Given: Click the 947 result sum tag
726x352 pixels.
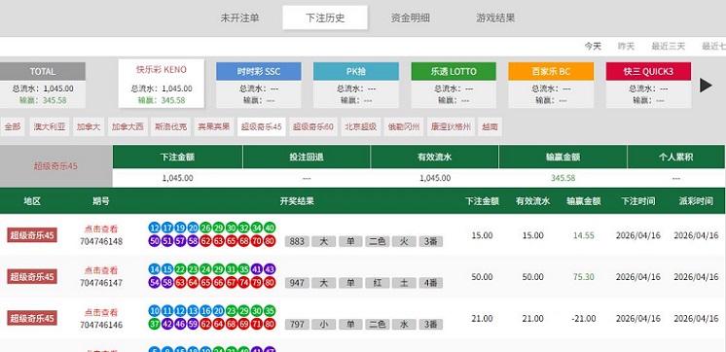Looking at the screenshot, I should (297, 283).
